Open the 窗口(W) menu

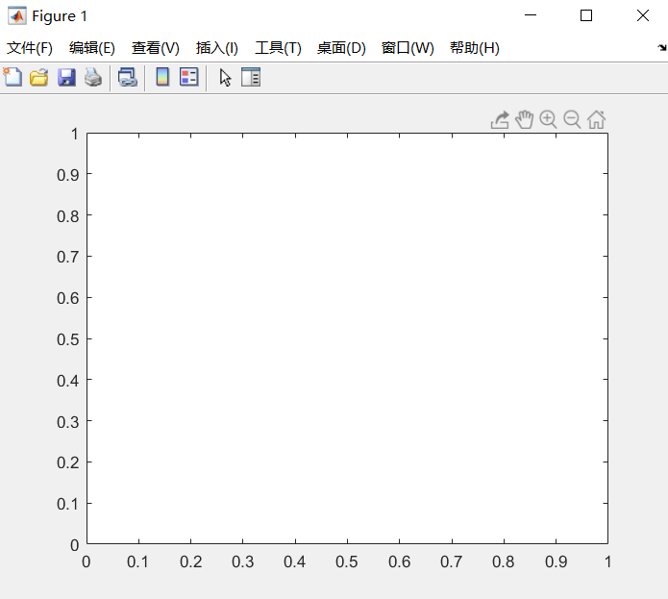[x=408, y=48]
